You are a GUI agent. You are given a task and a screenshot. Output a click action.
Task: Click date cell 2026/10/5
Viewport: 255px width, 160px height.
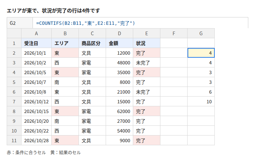(x=37, y=72)
